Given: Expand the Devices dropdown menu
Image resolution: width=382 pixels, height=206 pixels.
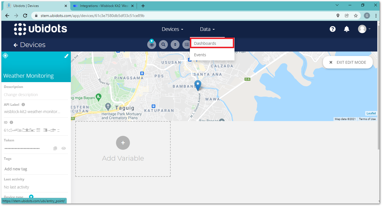Looking at the screenshot, I should pyautogui.click(x=172, y=29).
